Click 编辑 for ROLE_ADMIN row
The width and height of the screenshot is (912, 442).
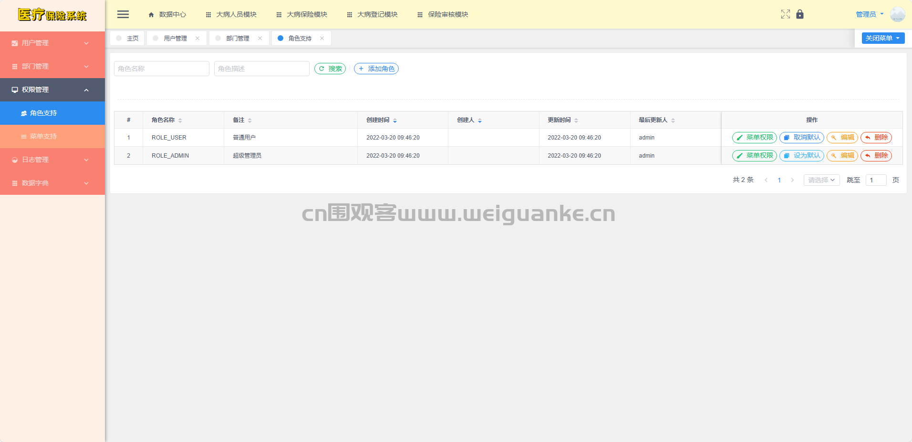point(842,156)
